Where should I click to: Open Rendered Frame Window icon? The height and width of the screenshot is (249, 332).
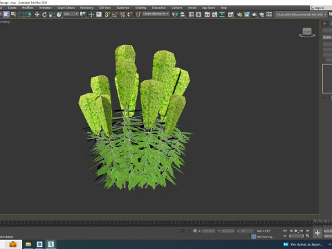pos(247,15)
